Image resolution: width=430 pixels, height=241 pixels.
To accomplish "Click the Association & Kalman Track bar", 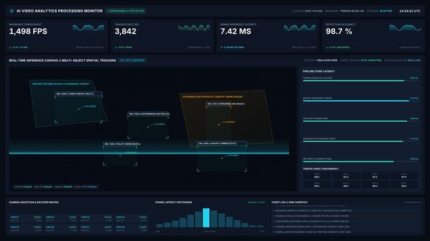I will point(360,141).
